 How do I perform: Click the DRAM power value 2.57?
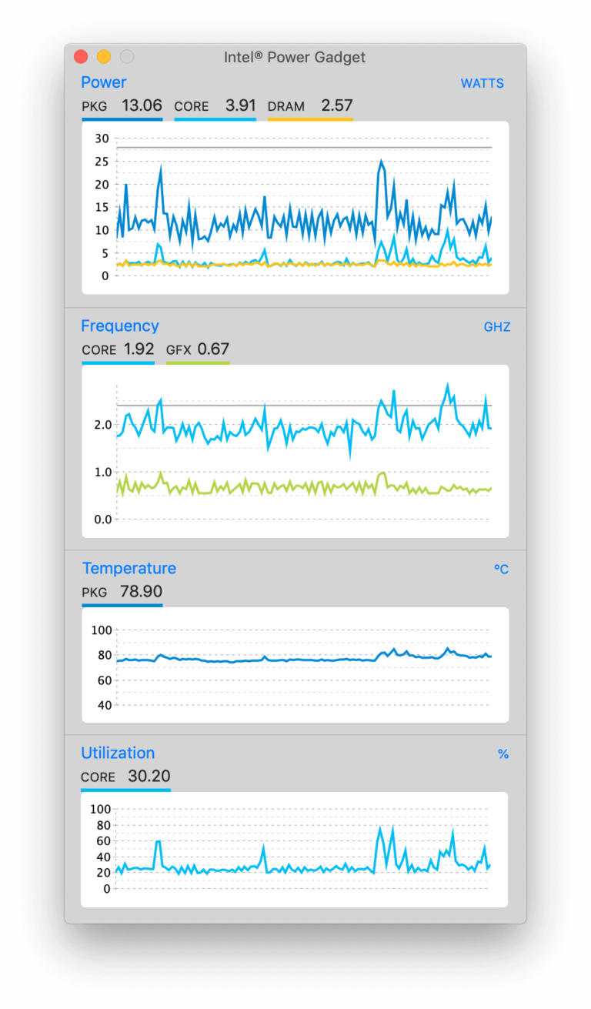click(337, 105)
